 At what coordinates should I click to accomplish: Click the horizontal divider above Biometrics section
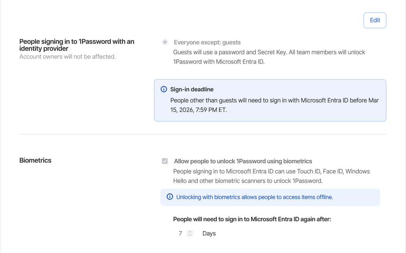pyautogui.click(x=203, y=134)
